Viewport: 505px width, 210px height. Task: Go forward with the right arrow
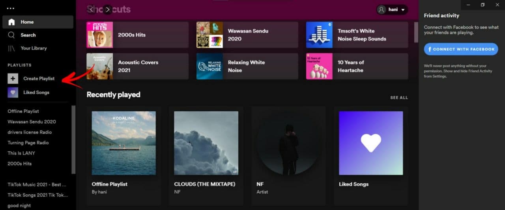click(x=107, y=9)
